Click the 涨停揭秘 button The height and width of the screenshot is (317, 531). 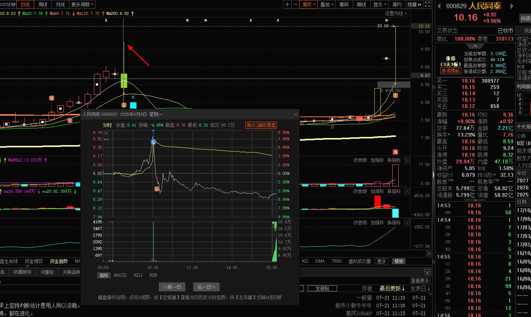(x=450, y=71)
